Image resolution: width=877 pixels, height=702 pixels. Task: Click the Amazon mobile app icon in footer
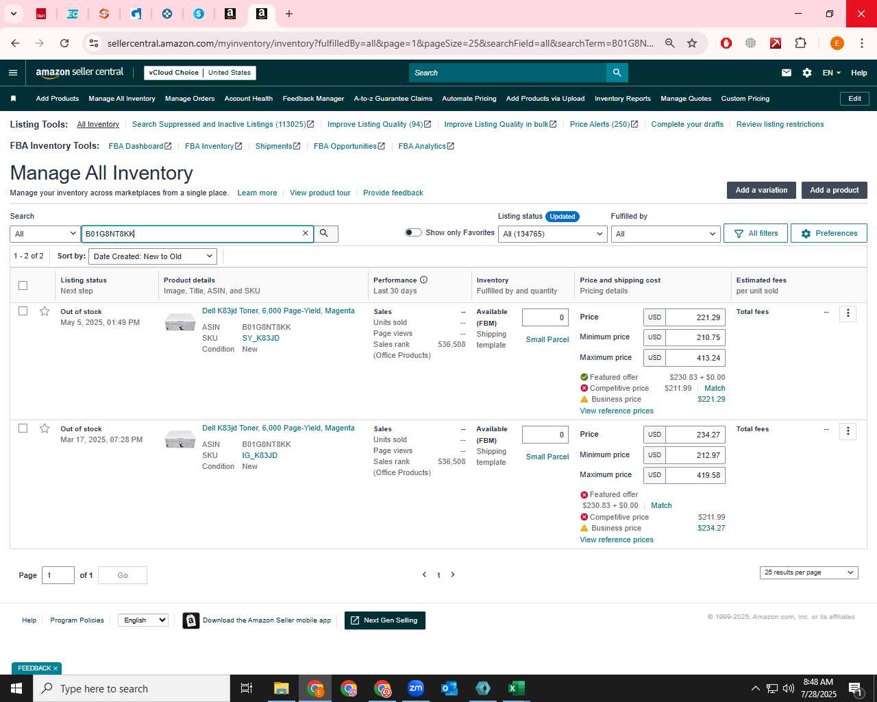click(x=191, y=620)
